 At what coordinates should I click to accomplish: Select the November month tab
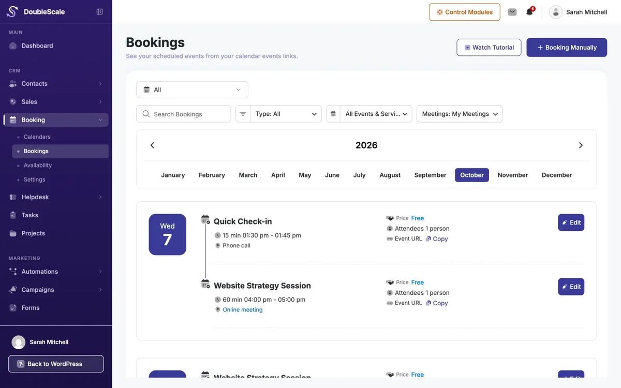pos(513,175)
